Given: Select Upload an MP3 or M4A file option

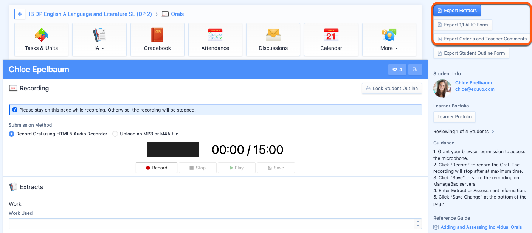Looking at the screenshot, I should tap(115, 134).
